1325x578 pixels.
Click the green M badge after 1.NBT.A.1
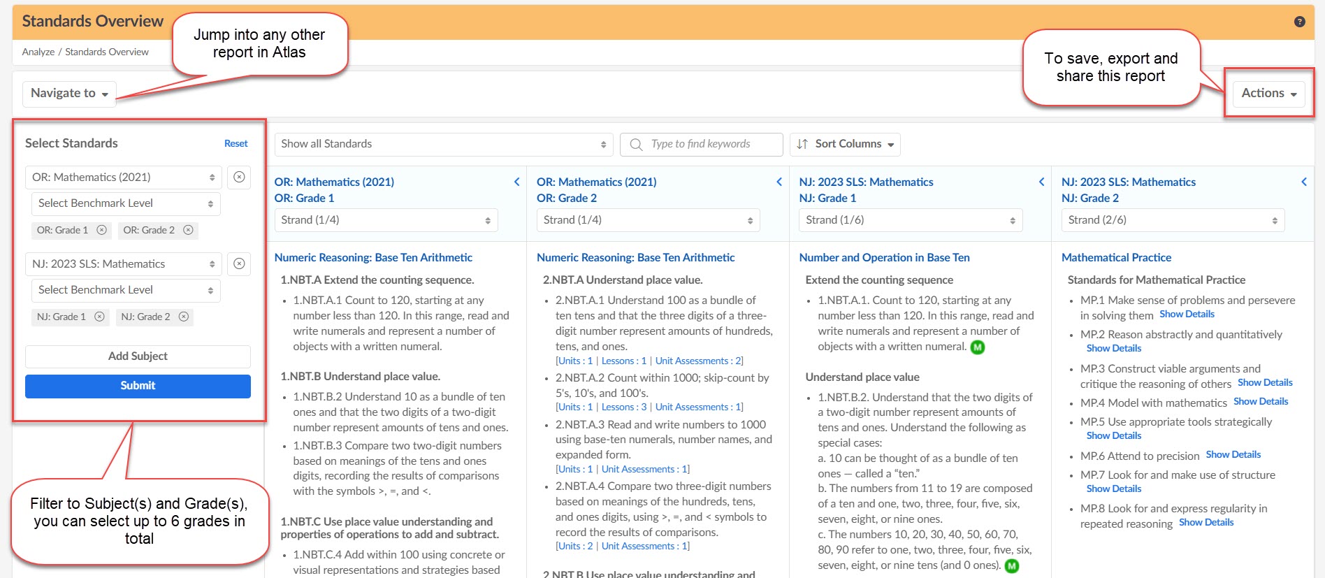(978, 347)
